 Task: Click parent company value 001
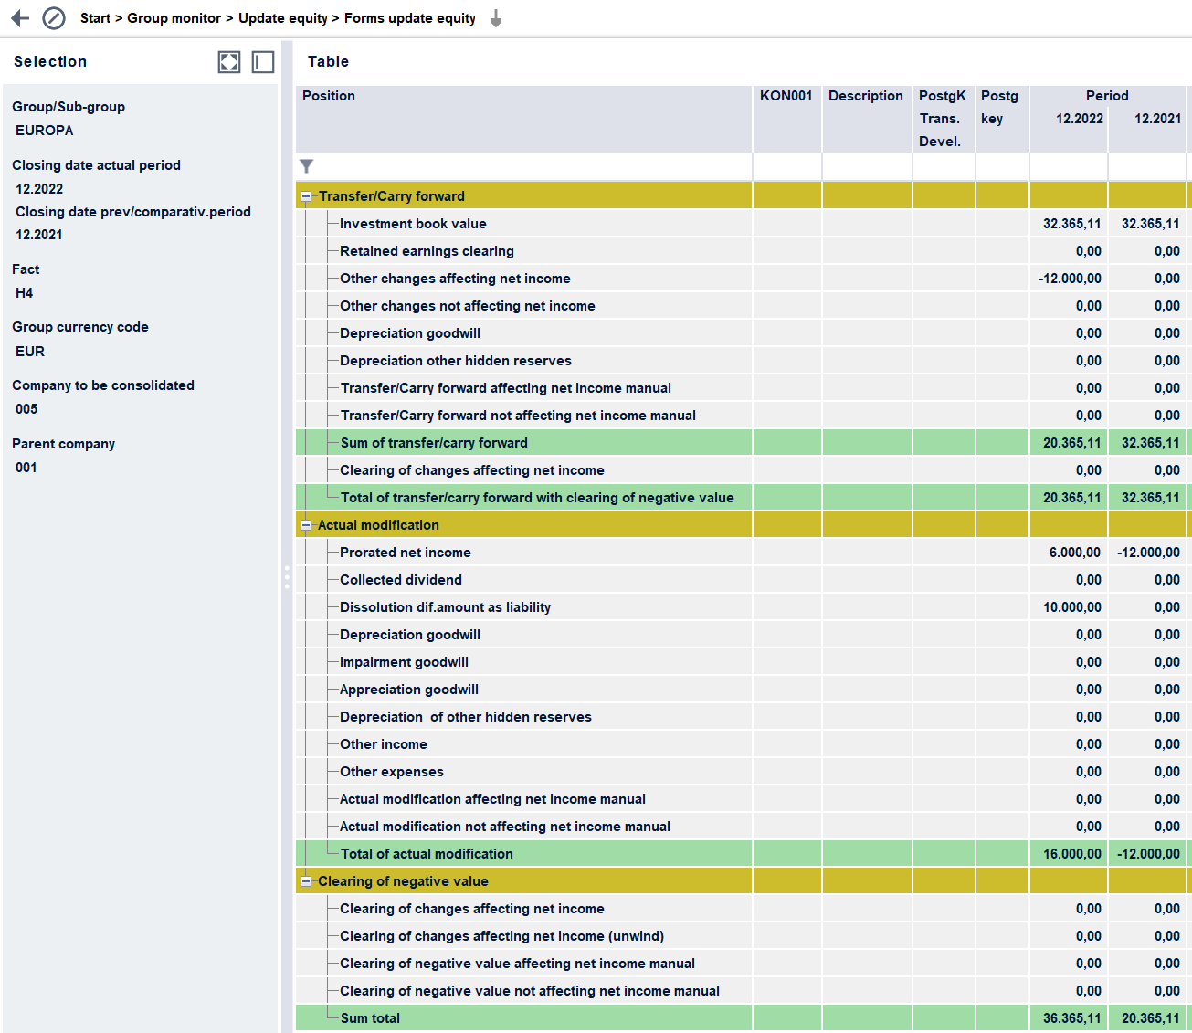[26, 468]
